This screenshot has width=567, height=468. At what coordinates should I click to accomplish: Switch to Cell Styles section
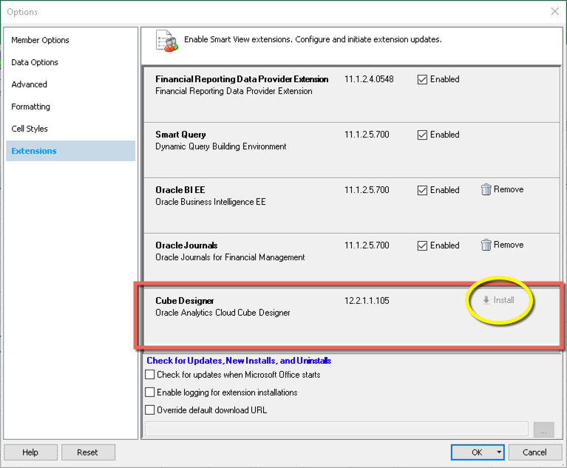(30, 129)
